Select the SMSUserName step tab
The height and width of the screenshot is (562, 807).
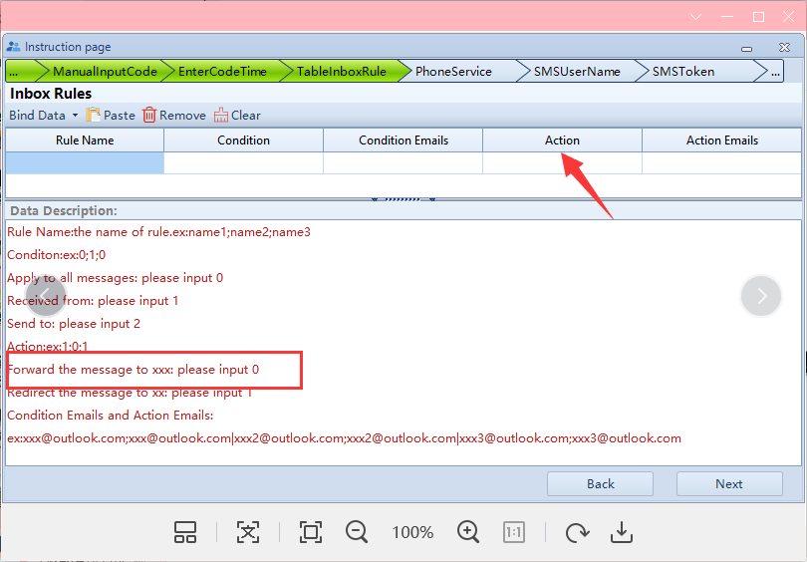pyautogui.click(x=576, y=72)
